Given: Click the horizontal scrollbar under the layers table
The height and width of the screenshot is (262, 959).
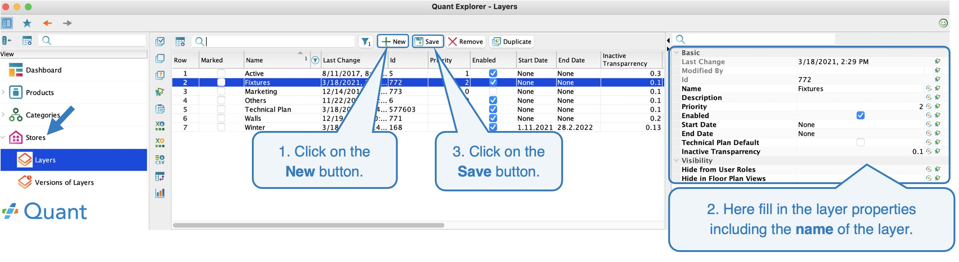Looking at the screenshot, I should (x=309, y=225).
